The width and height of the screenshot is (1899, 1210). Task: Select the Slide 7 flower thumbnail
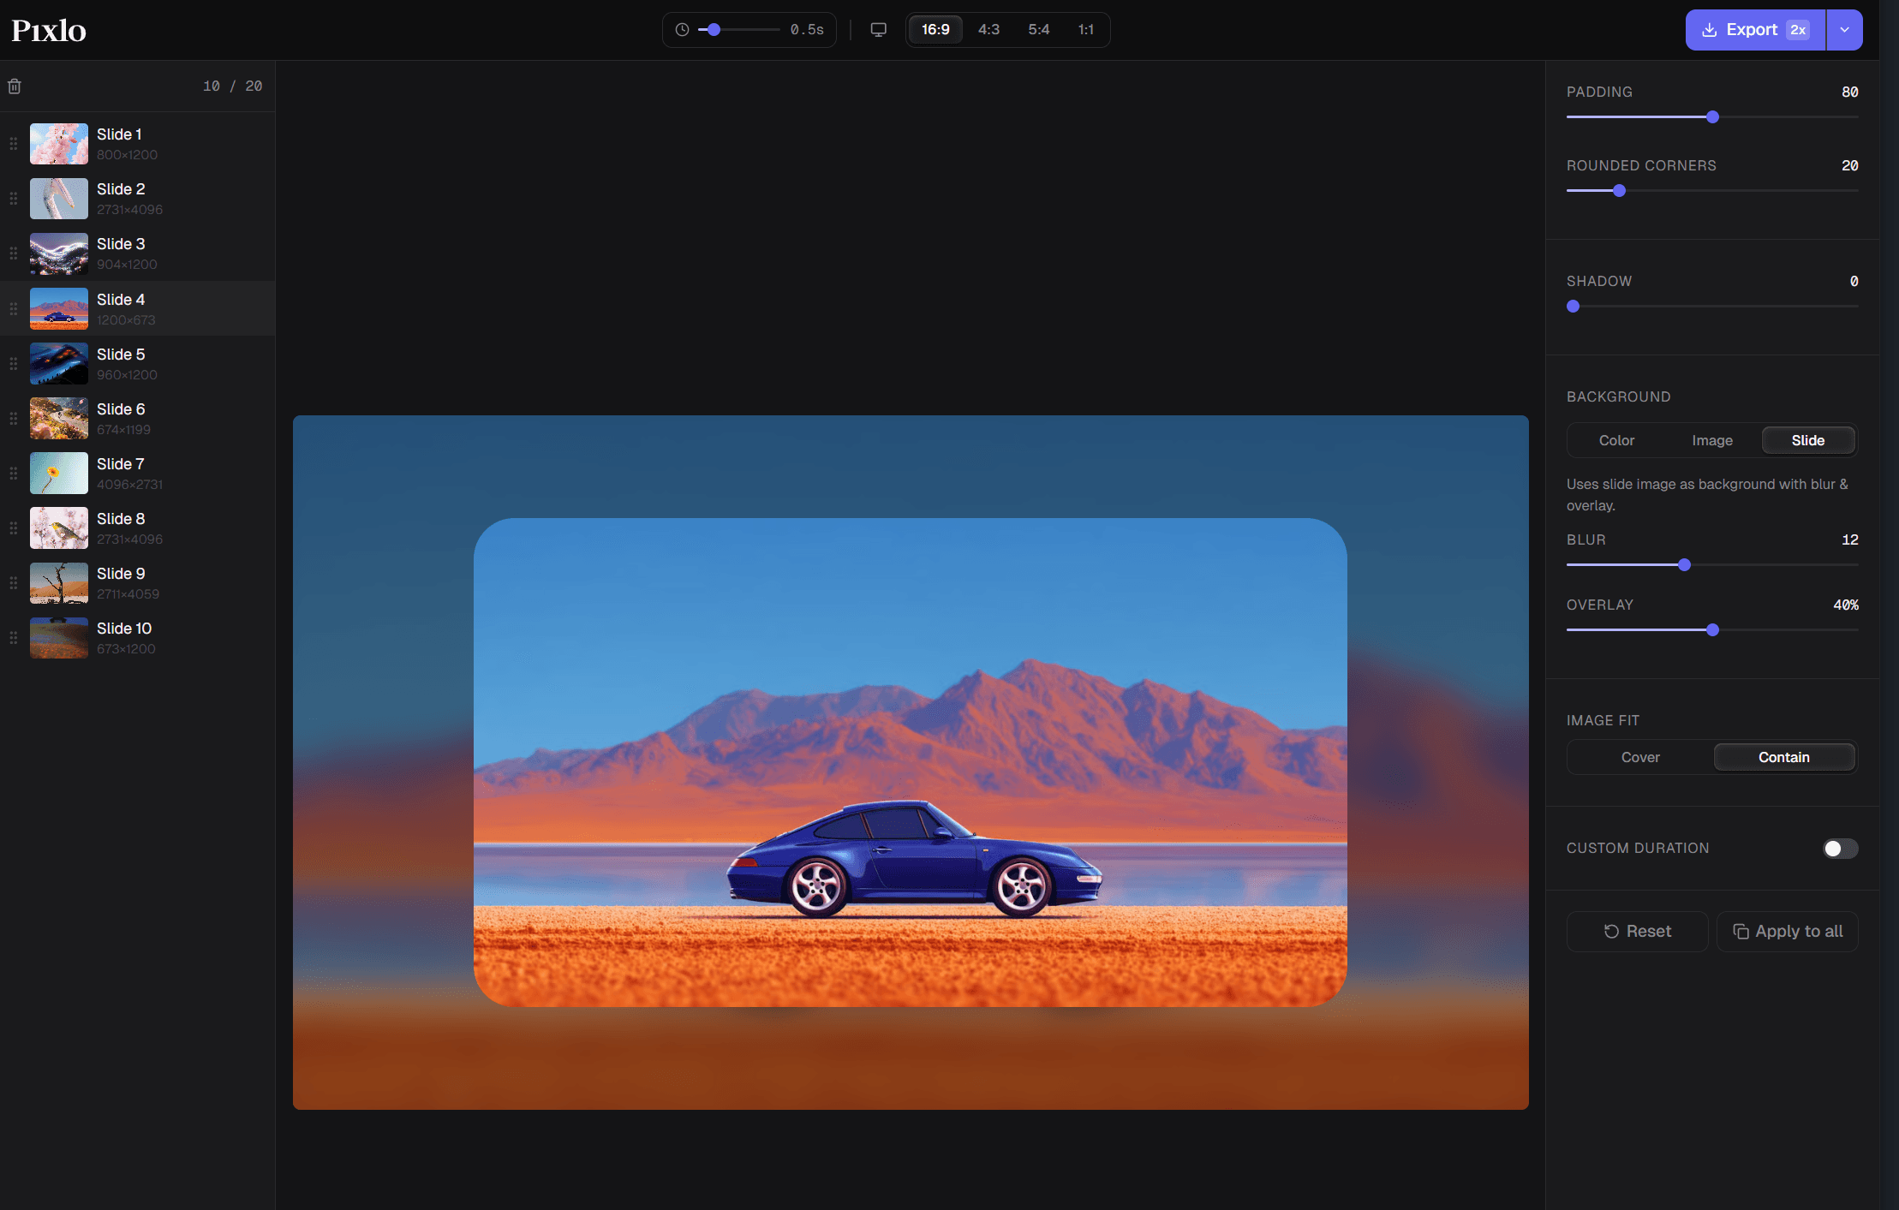click(59, 474)
